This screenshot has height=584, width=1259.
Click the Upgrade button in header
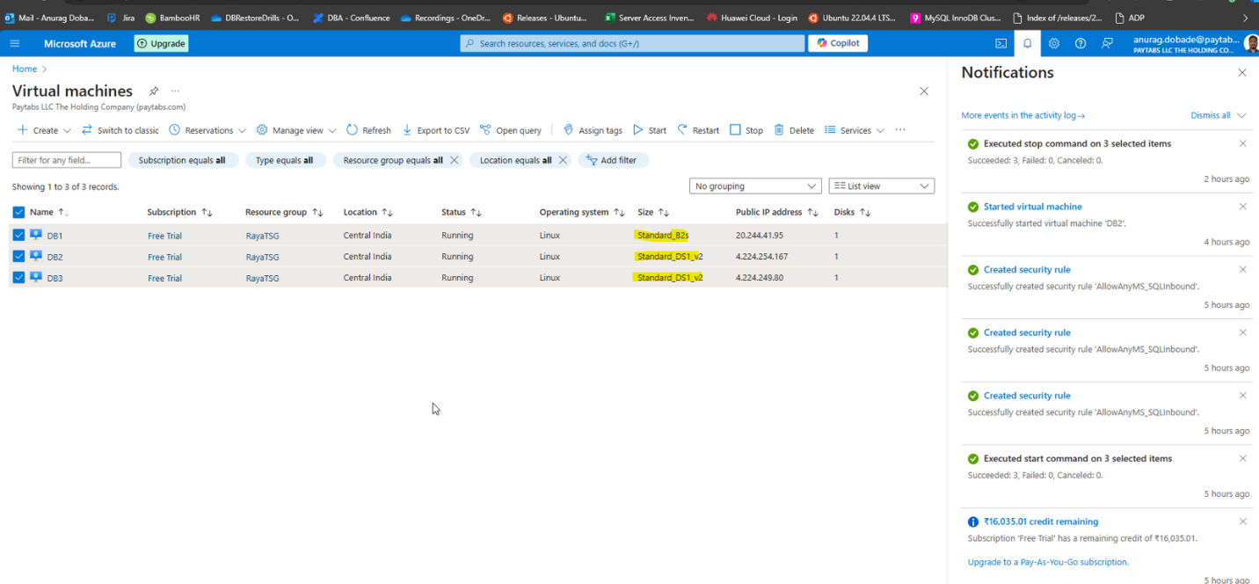pos(161,43)
